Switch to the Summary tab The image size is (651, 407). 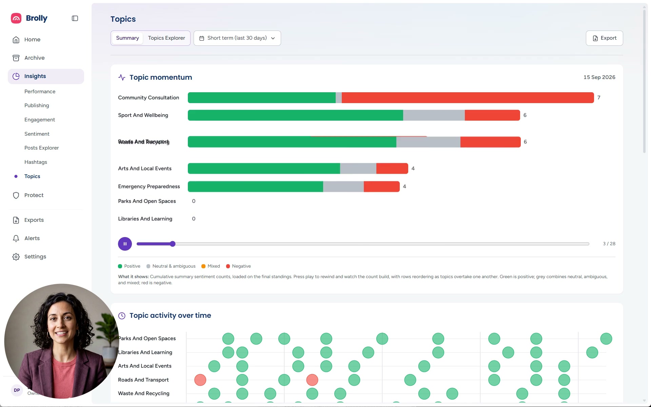pos(127,38)
